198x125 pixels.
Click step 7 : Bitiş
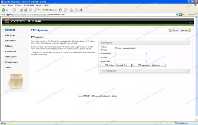point(8,68)
